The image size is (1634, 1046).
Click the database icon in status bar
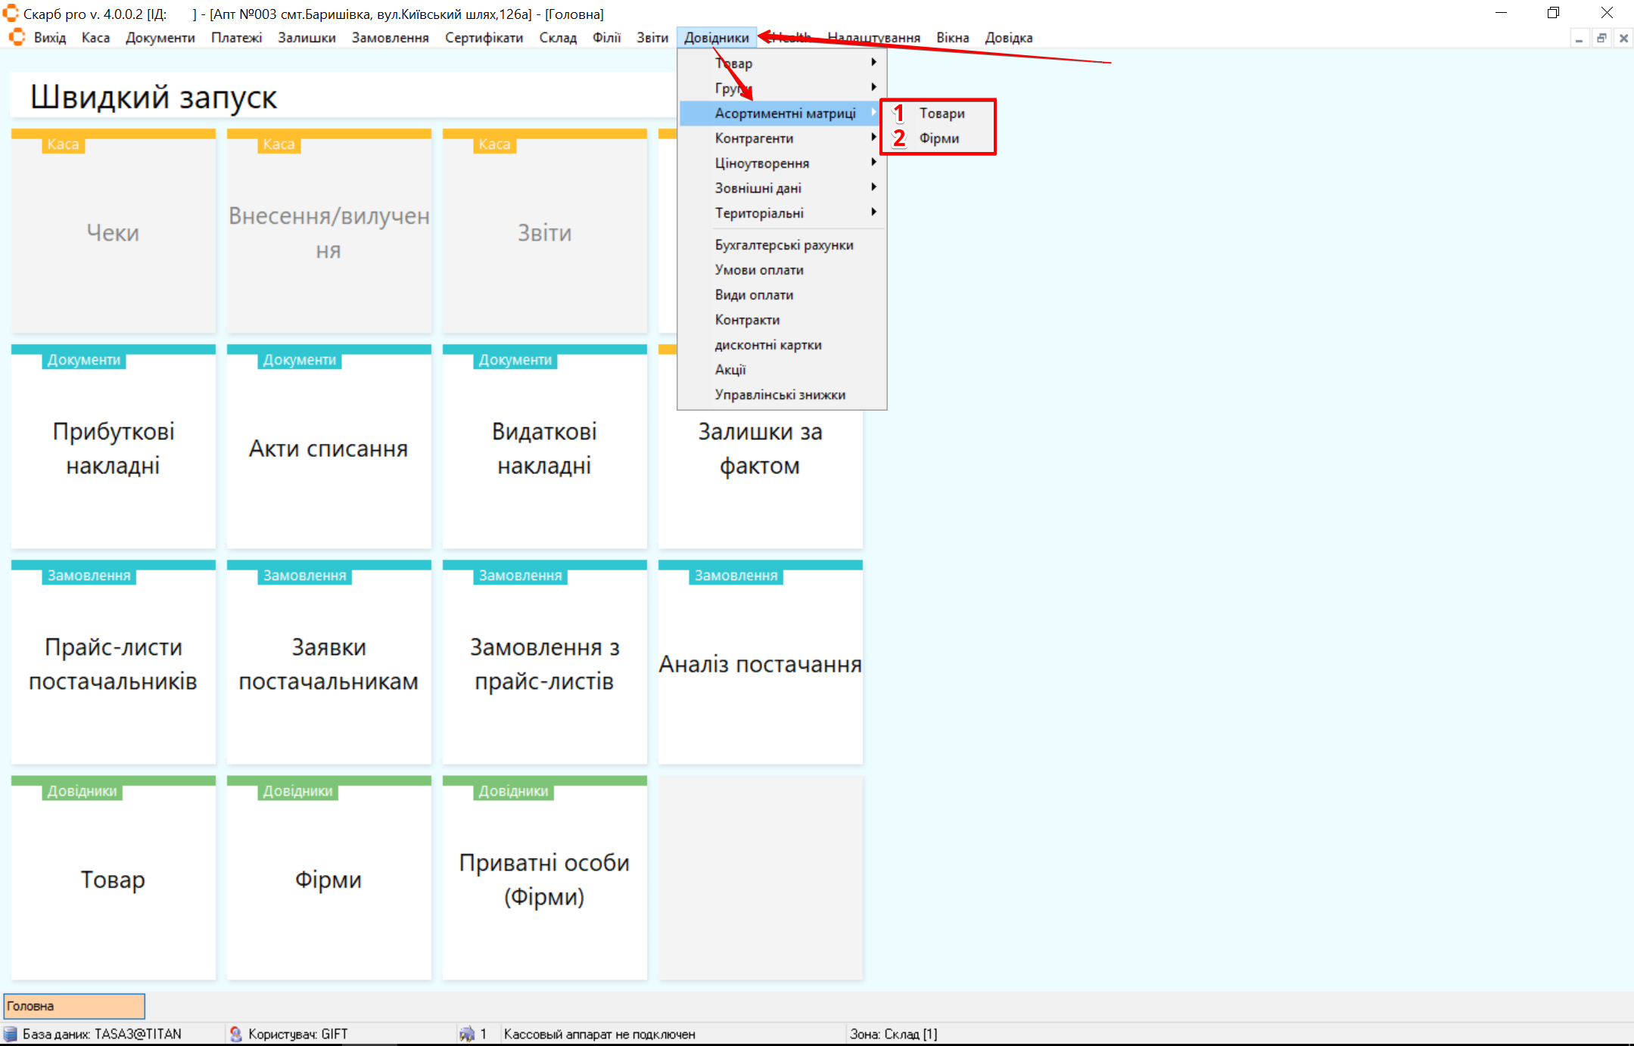tap(11, 1034)
